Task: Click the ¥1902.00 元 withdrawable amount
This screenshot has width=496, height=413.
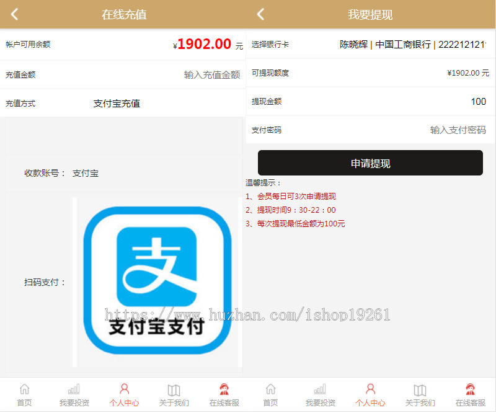Action: [468, 73]
